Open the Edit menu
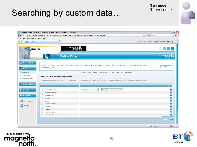This screenshot has width=197, height=147. [24, 39]
